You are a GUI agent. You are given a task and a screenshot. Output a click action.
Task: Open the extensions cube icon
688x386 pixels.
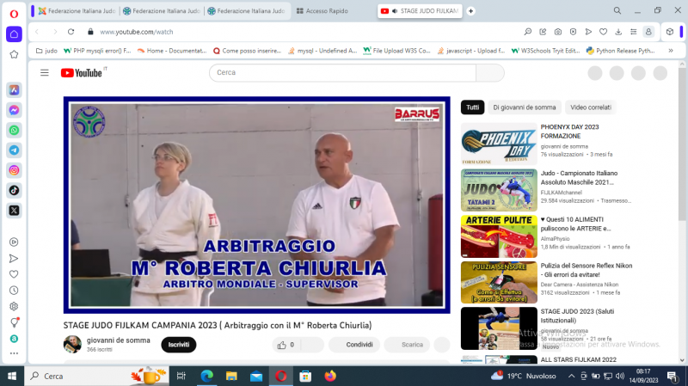pos(670,32)
